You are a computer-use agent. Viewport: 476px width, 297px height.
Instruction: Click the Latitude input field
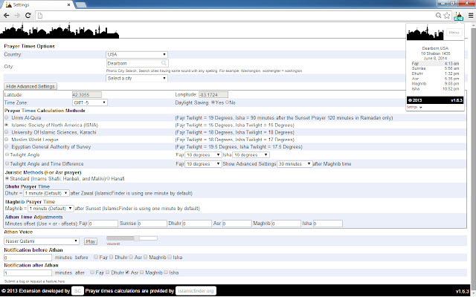(86, 95)
